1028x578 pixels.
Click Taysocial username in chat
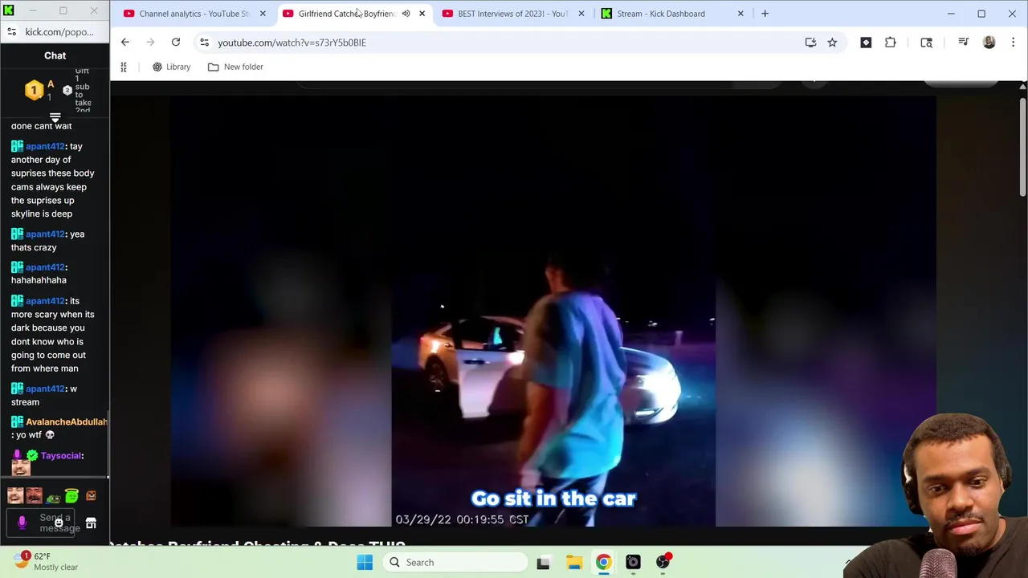tap(61, 455)
